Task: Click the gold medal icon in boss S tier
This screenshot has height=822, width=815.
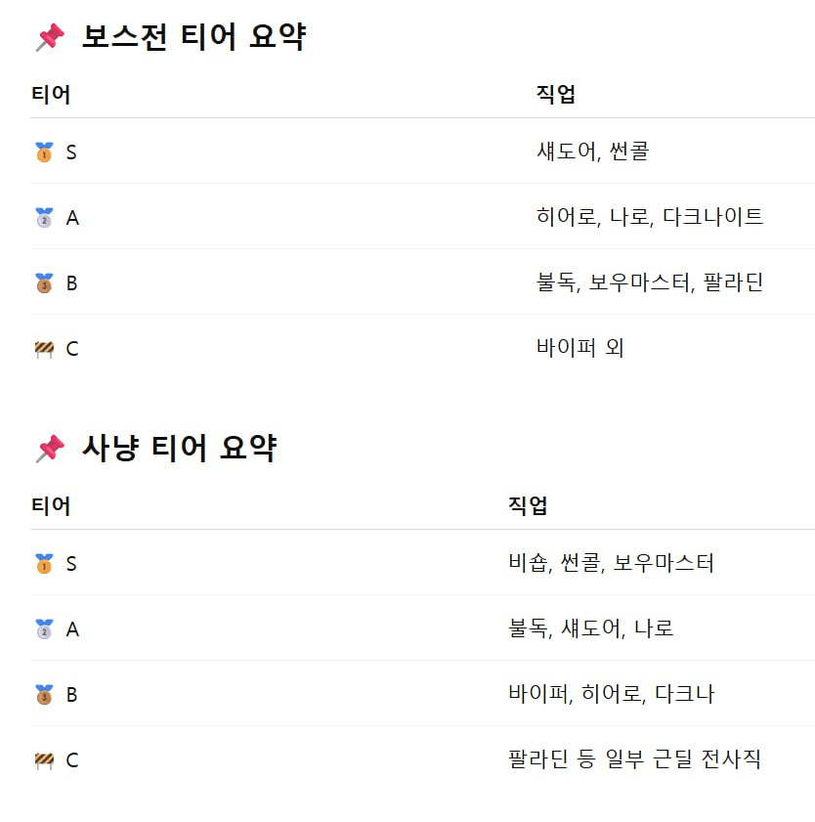Action: (x=44, y=152)
